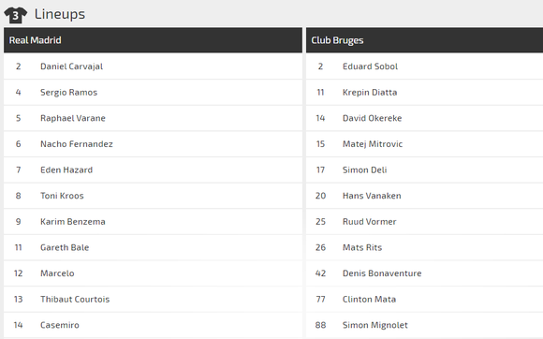Click on Thibaut Courtois
Viewport: 543px width, 339px height.
(x=75, y=299)
